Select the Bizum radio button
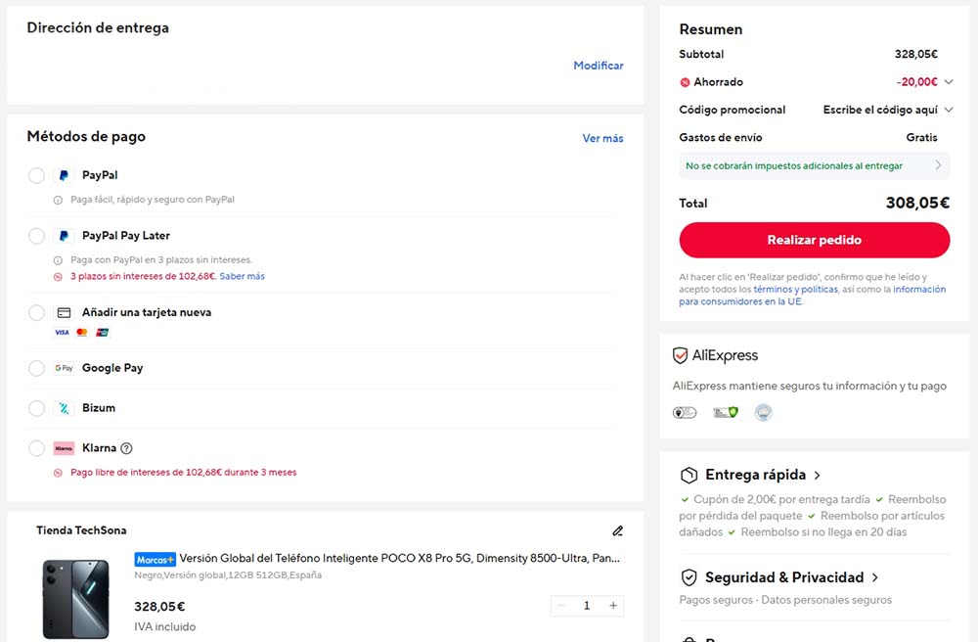978x642 pixels. (37, 408)
